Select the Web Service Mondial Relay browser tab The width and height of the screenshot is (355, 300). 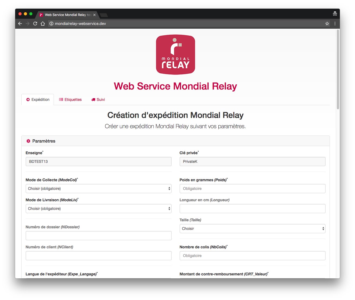point(68,15)
